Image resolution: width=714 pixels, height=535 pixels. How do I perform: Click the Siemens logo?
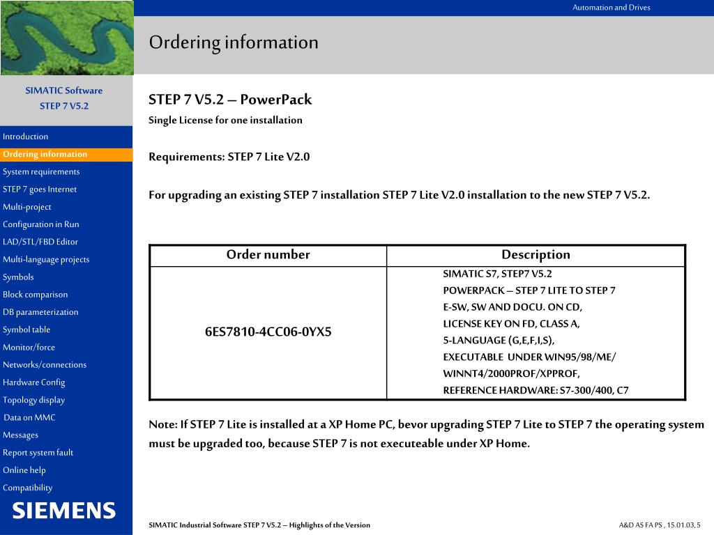tap(63, 511)
